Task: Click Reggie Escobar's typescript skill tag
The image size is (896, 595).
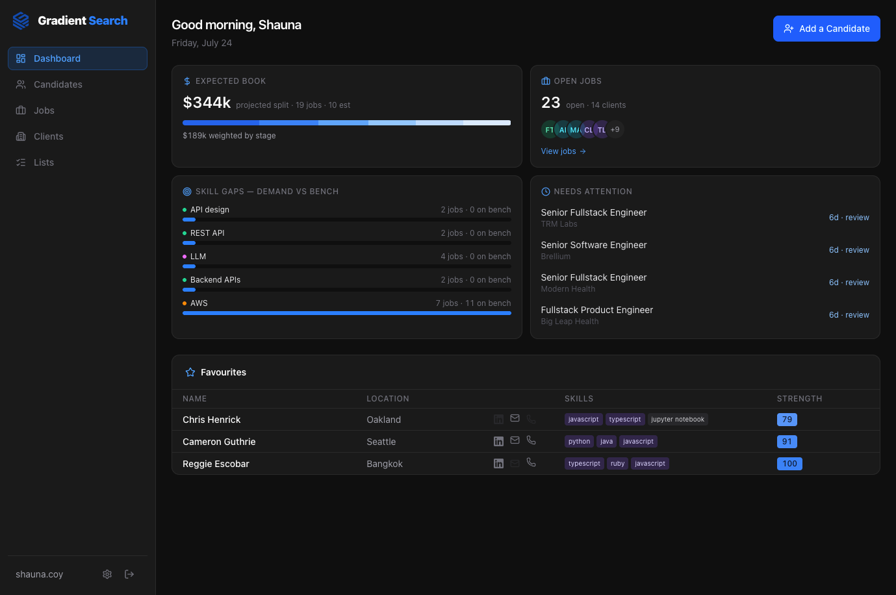Action: click(584, 464)
